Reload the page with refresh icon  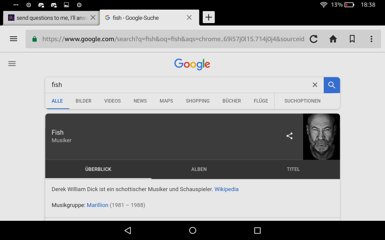tap(314, 39)
